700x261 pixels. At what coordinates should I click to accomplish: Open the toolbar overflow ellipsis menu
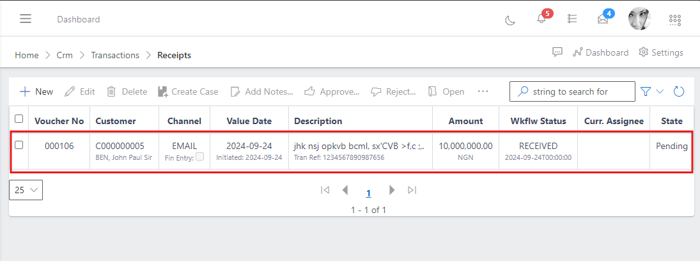pyautogui.click(x=483, y=91)
